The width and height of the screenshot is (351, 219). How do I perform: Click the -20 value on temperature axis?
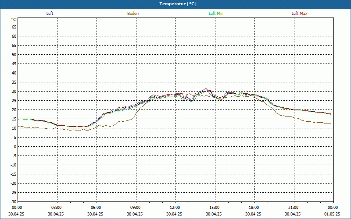pyautogui.click(x=13, y=184)
